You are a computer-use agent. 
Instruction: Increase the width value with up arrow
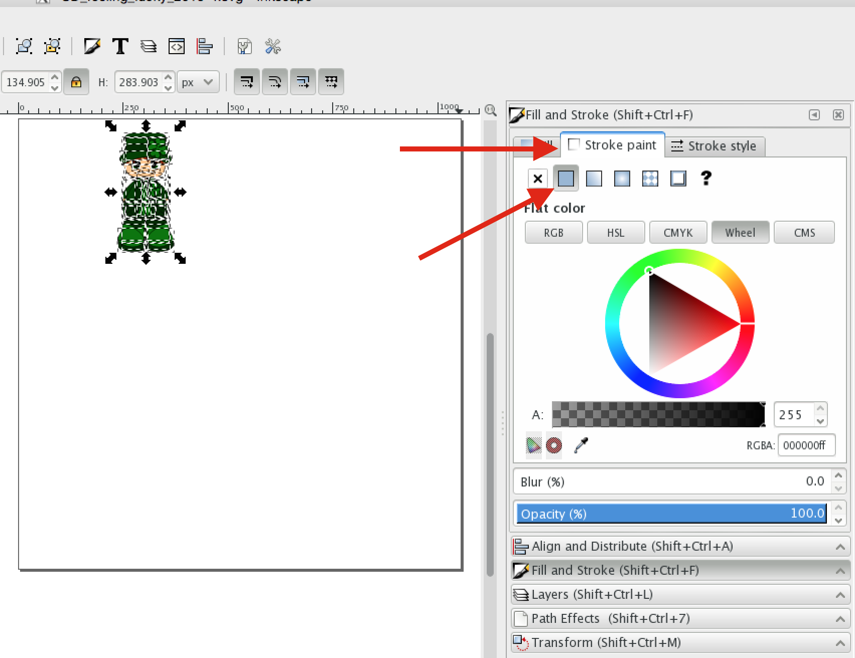point(55,77)
